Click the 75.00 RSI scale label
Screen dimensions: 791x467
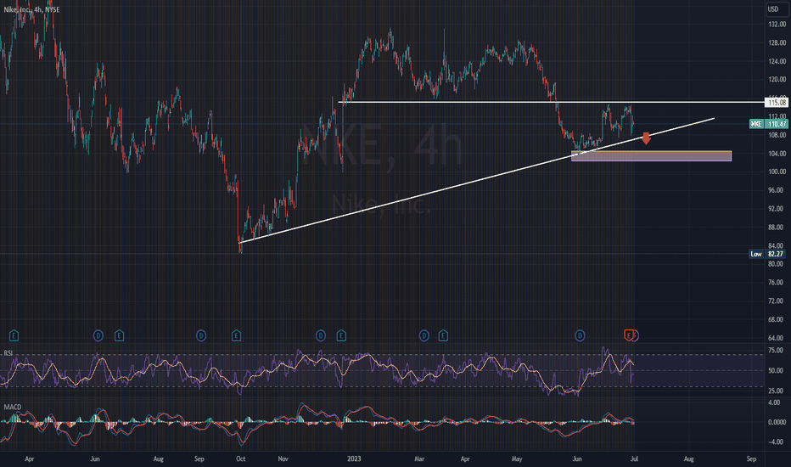tap(776, 351)
